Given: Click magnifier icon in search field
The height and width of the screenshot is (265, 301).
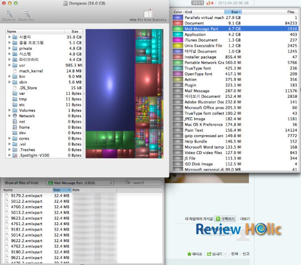Looking at the screenshot, I should tap(128, 182).
